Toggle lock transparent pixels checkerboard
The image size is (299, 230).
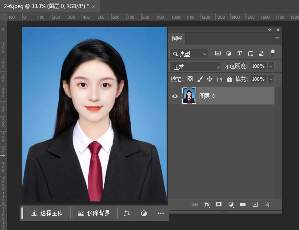point(190,79)
